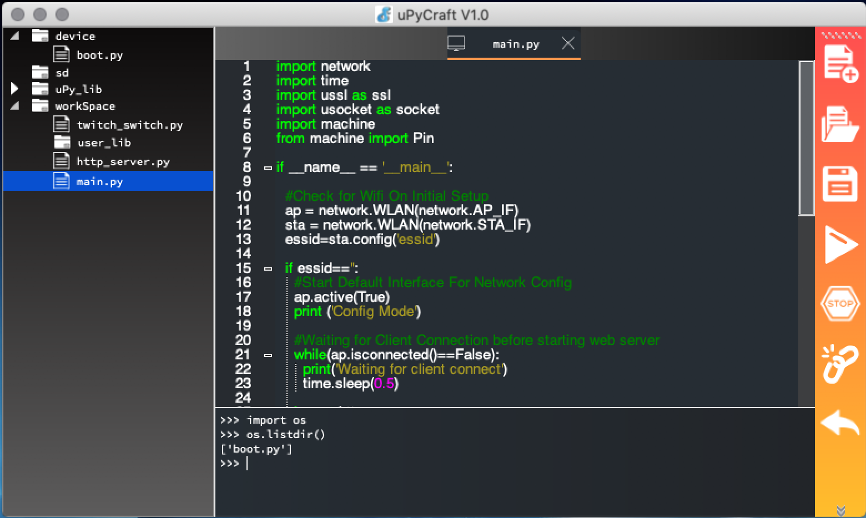Select the workSpace folder

tap(85, 106)
